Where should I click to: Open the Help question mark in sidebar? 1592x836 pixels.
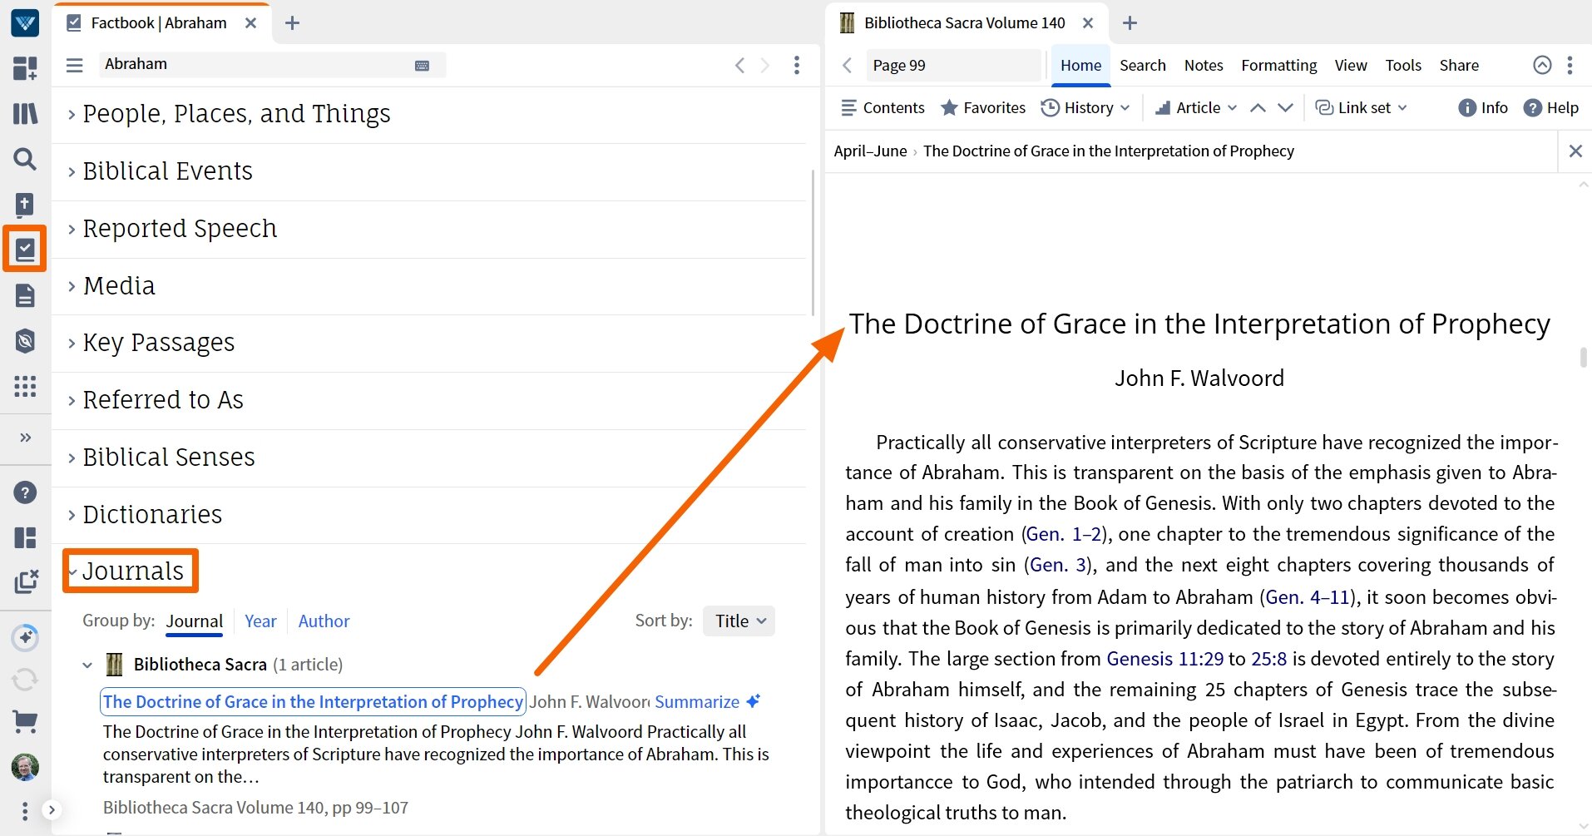click(25, 492)
